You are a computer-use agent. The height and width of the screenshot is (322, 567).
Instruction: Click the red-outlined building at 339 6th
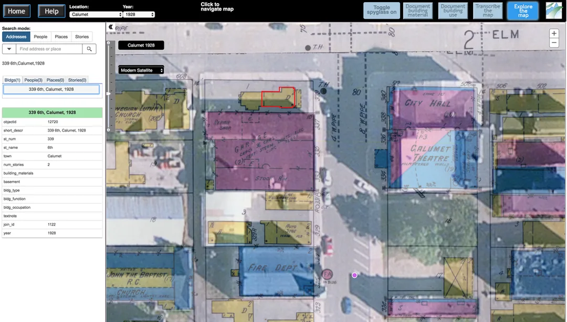point(278,98)
